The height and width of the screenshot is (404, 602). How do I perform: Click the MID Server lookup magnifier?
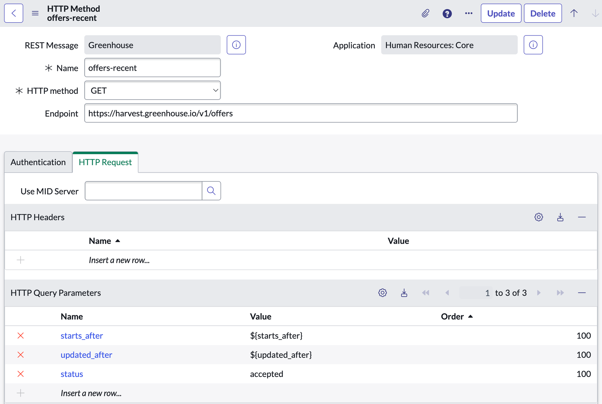pos(211,191)
